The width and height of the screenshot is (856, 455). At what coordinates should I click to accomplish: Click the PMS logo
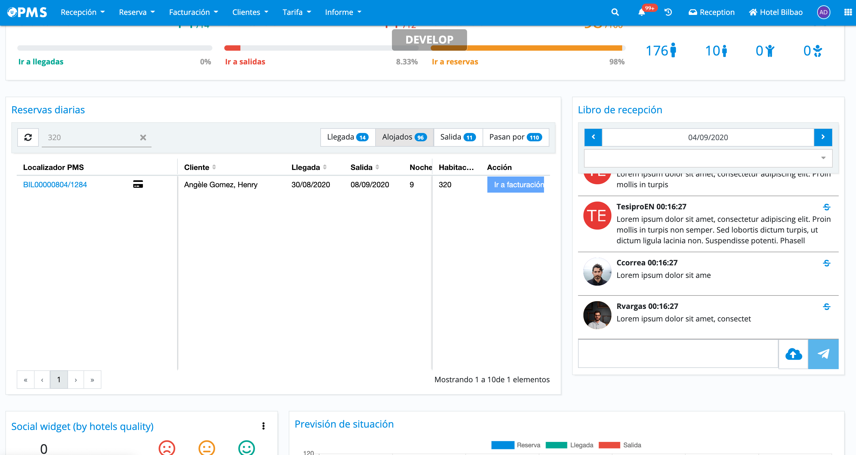(x=27, y=12)
